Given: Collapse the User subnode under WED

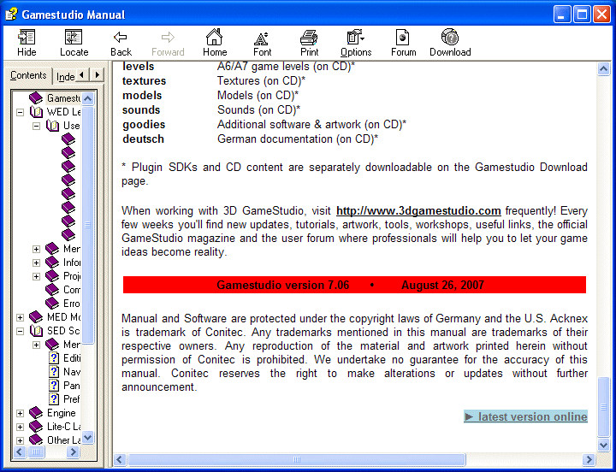Looking at the screenshot, I should 36,127.
